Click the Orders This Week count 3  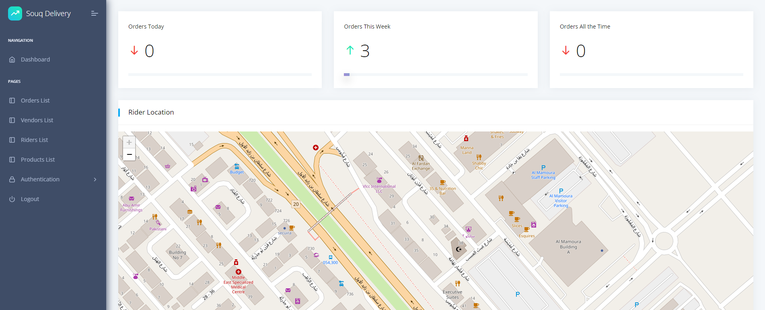coord(365,51)
